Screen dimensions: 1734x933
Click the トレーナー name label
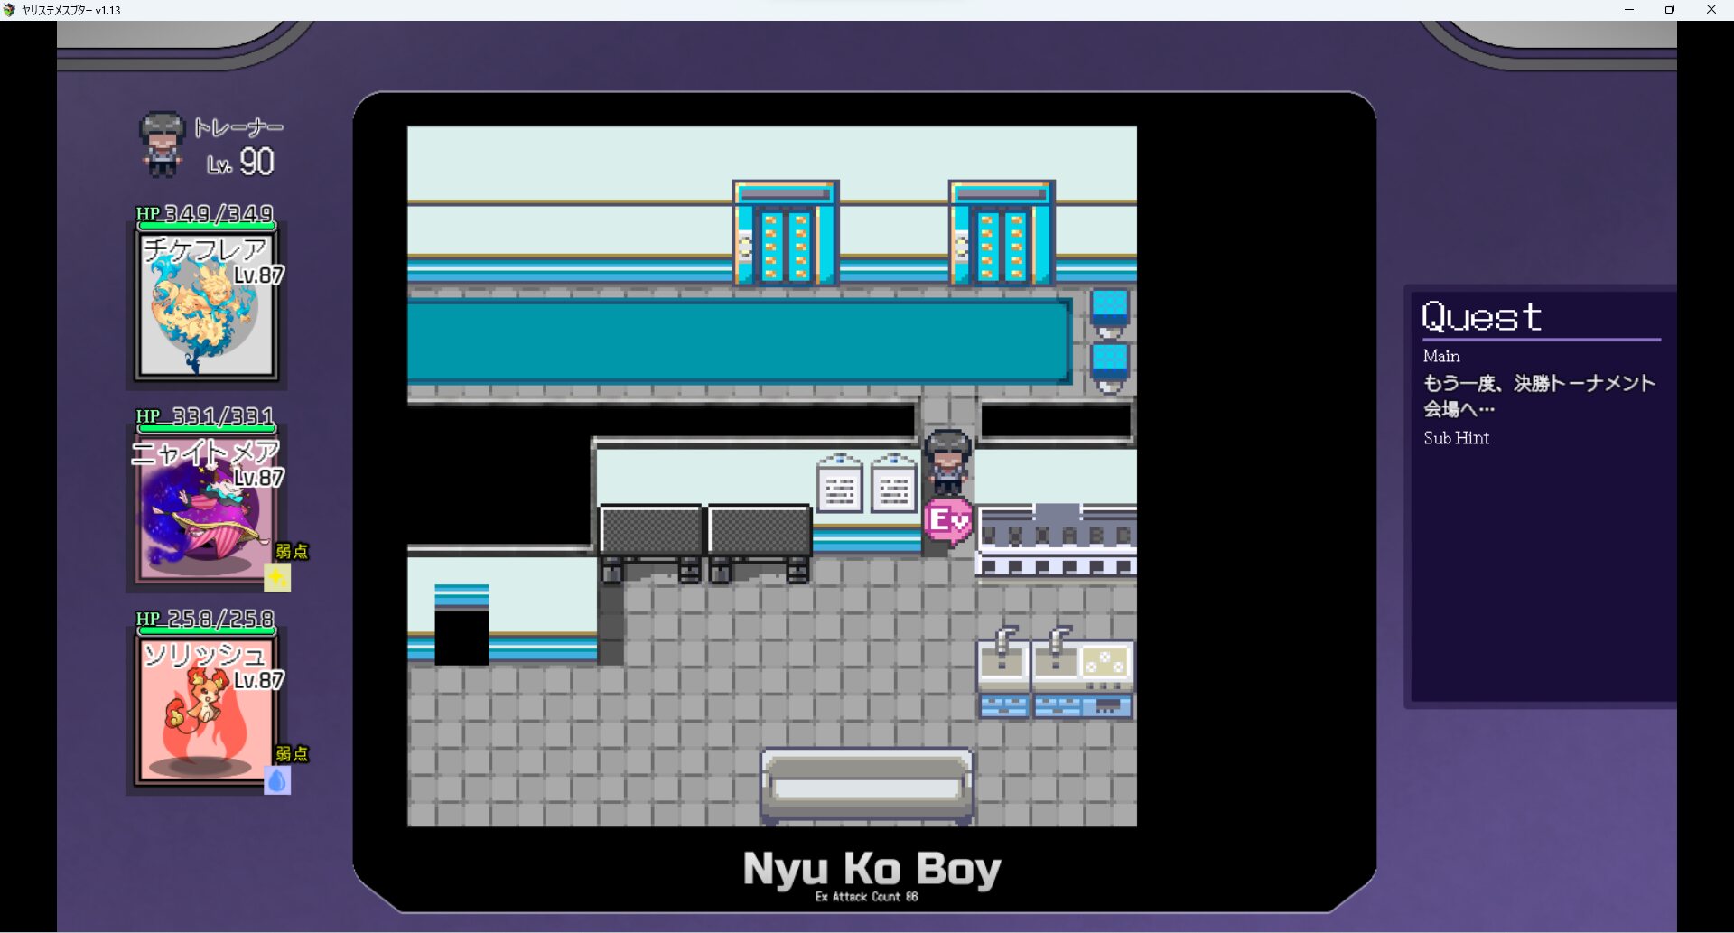point(238,127)
